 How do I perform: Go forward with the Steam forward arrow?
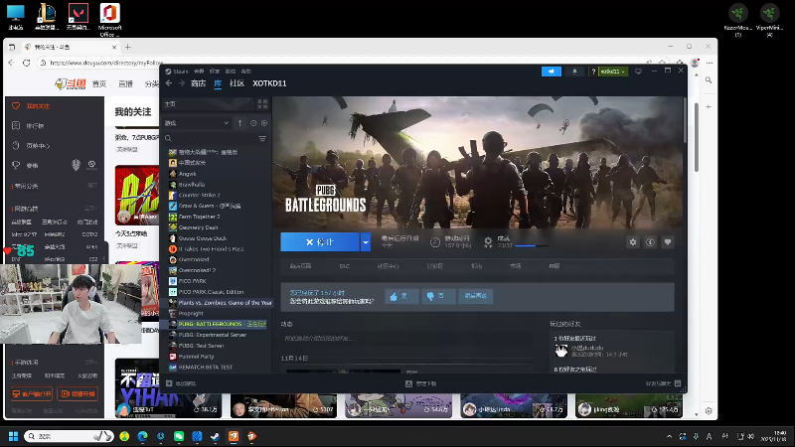point(182,83)
